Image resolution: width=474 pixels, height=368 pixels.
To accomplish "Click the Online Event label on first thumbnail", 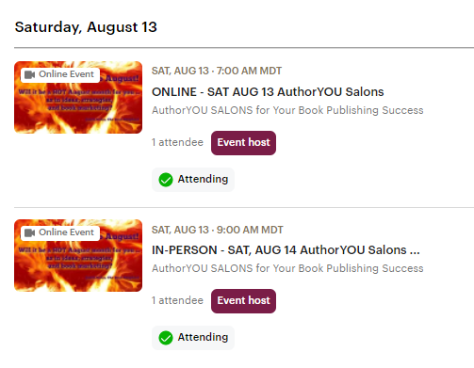I will tap(60, 74).
